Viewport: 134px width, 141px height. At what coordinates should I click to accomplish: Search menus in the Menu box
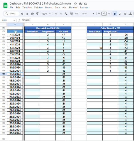(x=12, y=14)
